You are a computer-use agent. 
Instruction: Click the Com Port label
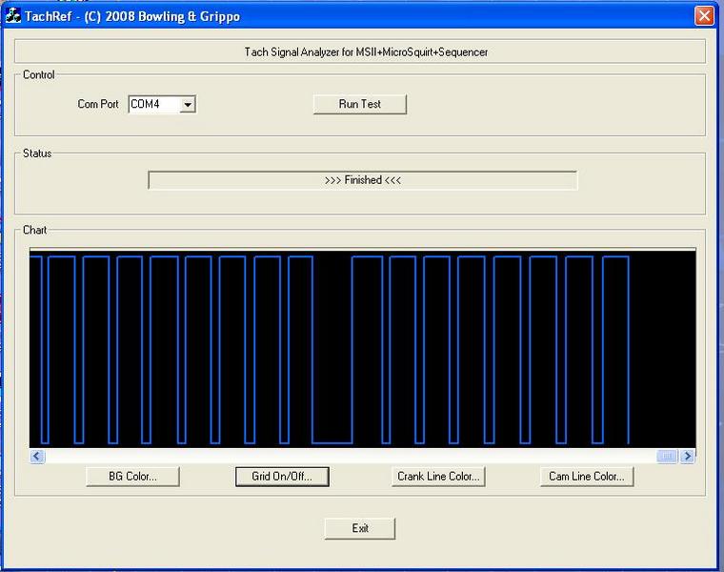pyautogui.click(x=98, y=104)
